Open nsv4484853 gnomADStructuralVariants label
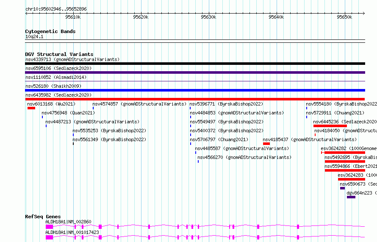This screenshot has width=377, height=242. coord(237,113)
